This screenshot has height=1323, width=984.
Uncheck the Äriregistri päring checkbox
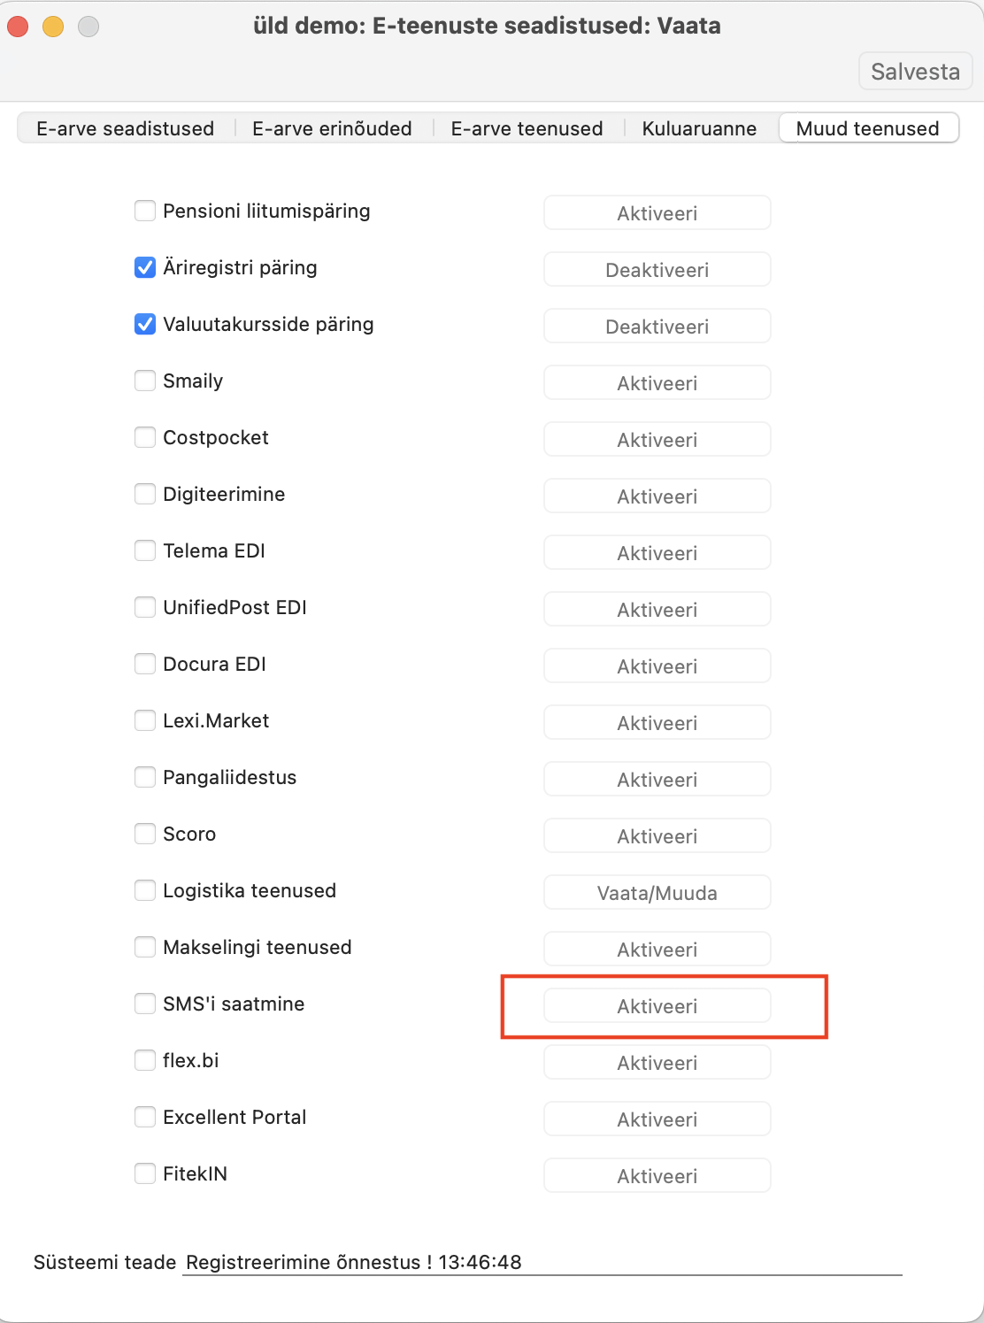[x=145, y=267]
